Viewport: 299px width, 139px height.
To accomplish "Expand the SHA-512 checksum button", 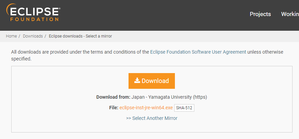I will (x=184, y=108).
